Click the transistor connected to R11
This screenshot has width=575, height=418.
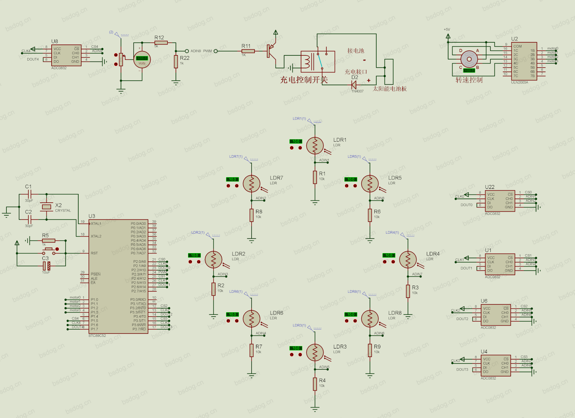pyautogui.click(x=271, y=51)
